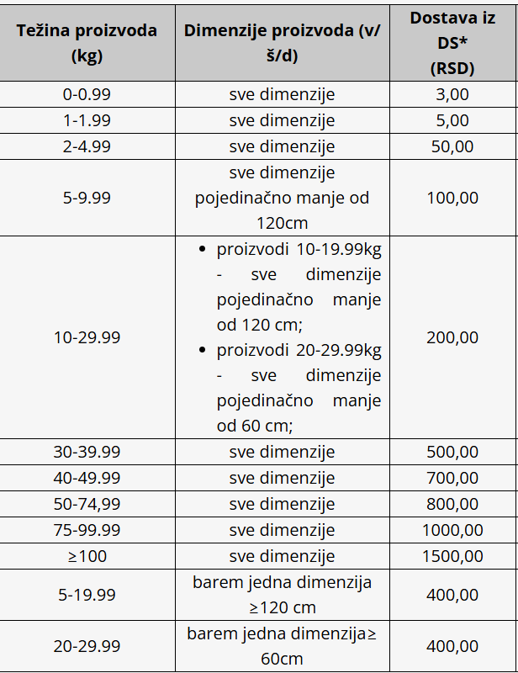Click the 5-19.99 weight range cell

click(87, 595)
